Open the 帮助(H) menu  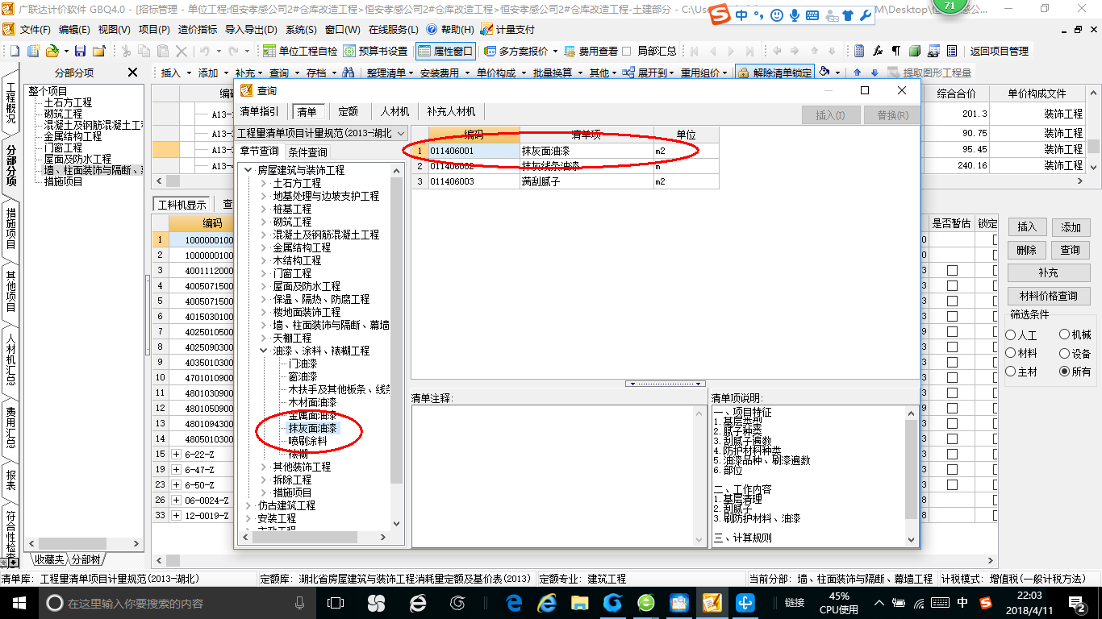pyautogui.click(x=451, y=29)
